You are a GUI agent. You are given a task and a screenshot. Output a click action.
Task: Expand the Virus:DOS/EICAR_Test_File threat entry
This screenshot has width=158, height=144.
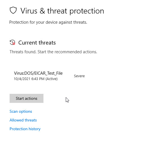pos(49,76)
